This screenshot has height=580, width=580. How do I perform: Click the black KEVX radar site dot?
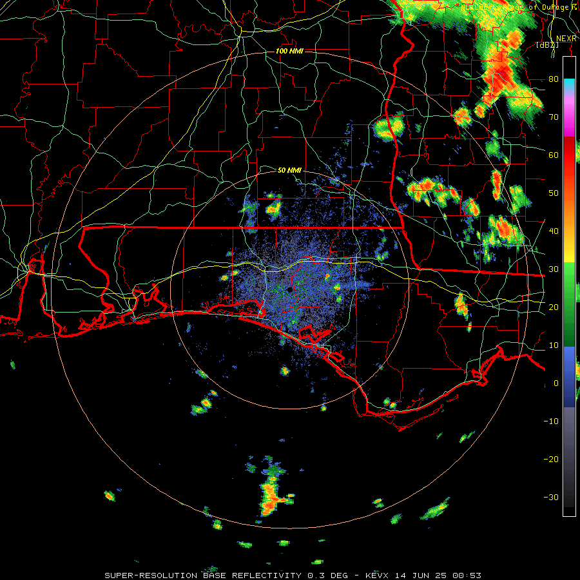(289, 289)
